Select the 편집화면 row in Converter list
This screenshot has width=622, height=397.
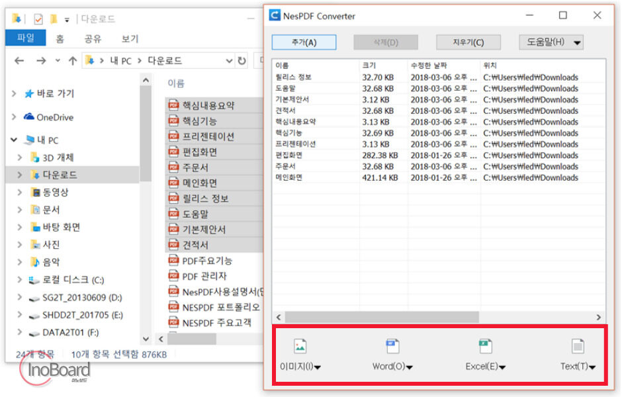coord(438,155)
